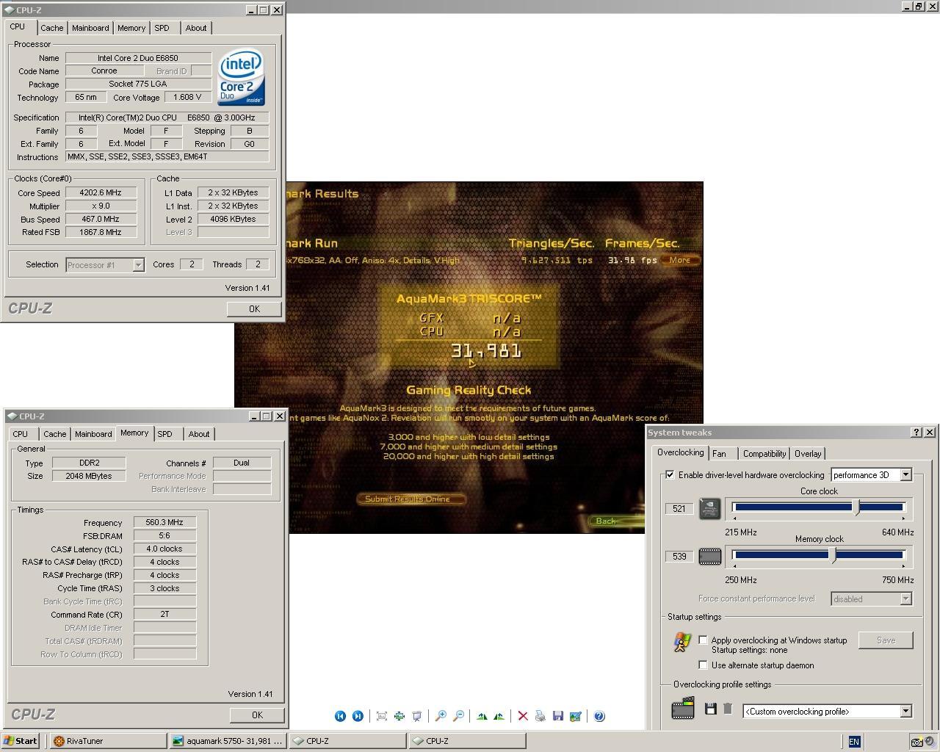
Task: Click the memory chip icon beside Memory clock
Action: point(709,557)
